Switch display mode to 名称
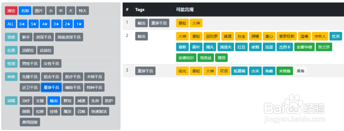344x131 pixels. click(25, 11)
